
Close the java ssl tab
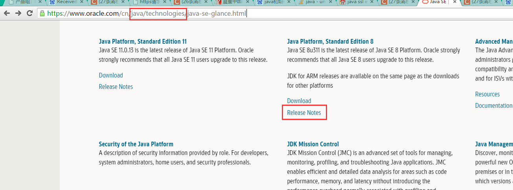372,2
